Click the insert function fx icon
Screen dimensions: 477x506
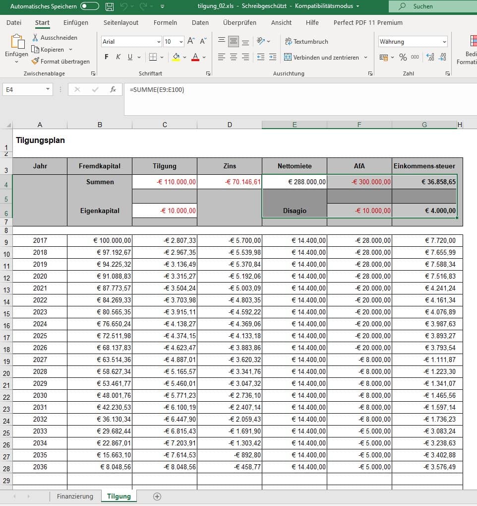coord(113,89)
